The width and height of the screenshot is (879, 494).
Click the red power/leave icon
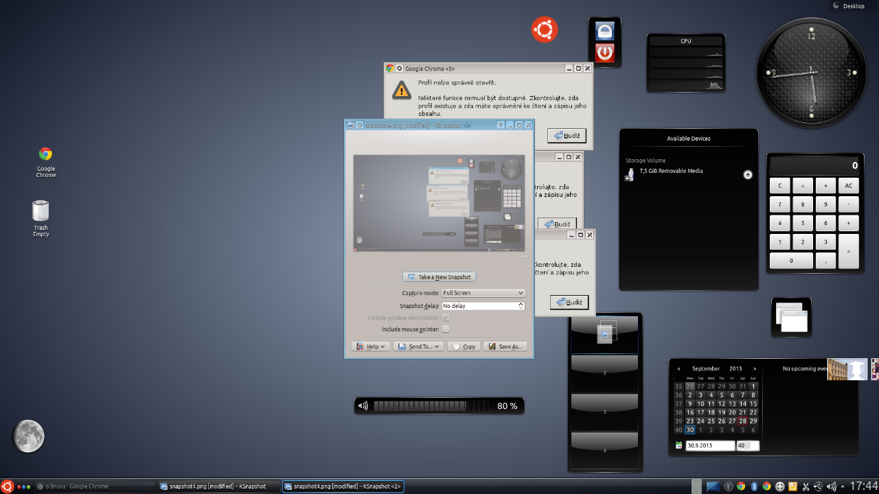pyautogui.click(x=604, y=53)
